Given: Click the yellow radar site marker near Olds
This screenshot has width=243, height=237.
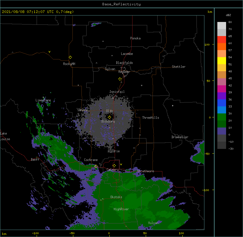Looking at the screenshot, I should 109,117.
